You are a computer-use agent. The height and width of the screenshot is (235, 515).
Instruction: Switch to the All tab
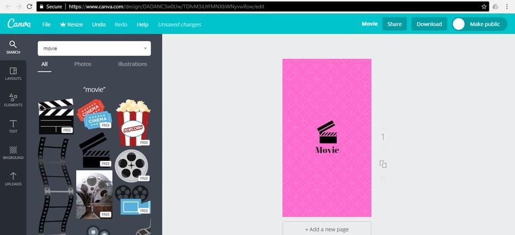tap(44, 64)
